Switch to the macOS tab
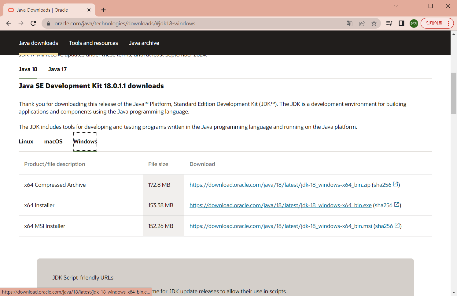 click(53, 142)
